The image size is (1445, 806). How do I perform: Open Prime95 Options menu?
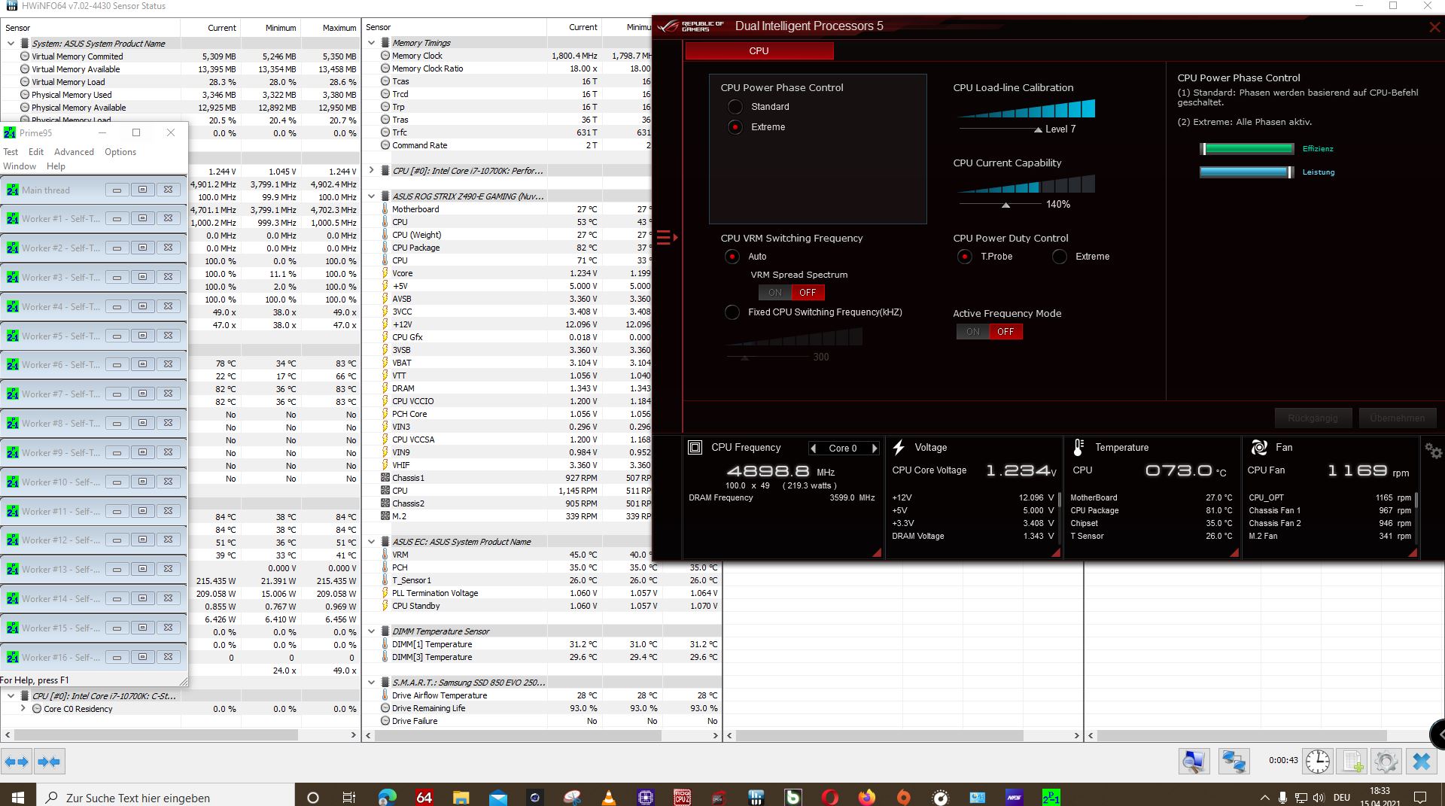point(120,152)
